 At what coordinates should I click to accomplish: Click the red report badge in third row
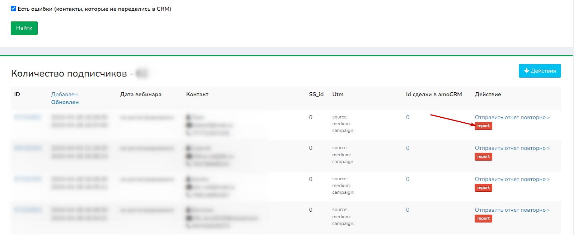(x=483, y=188)
